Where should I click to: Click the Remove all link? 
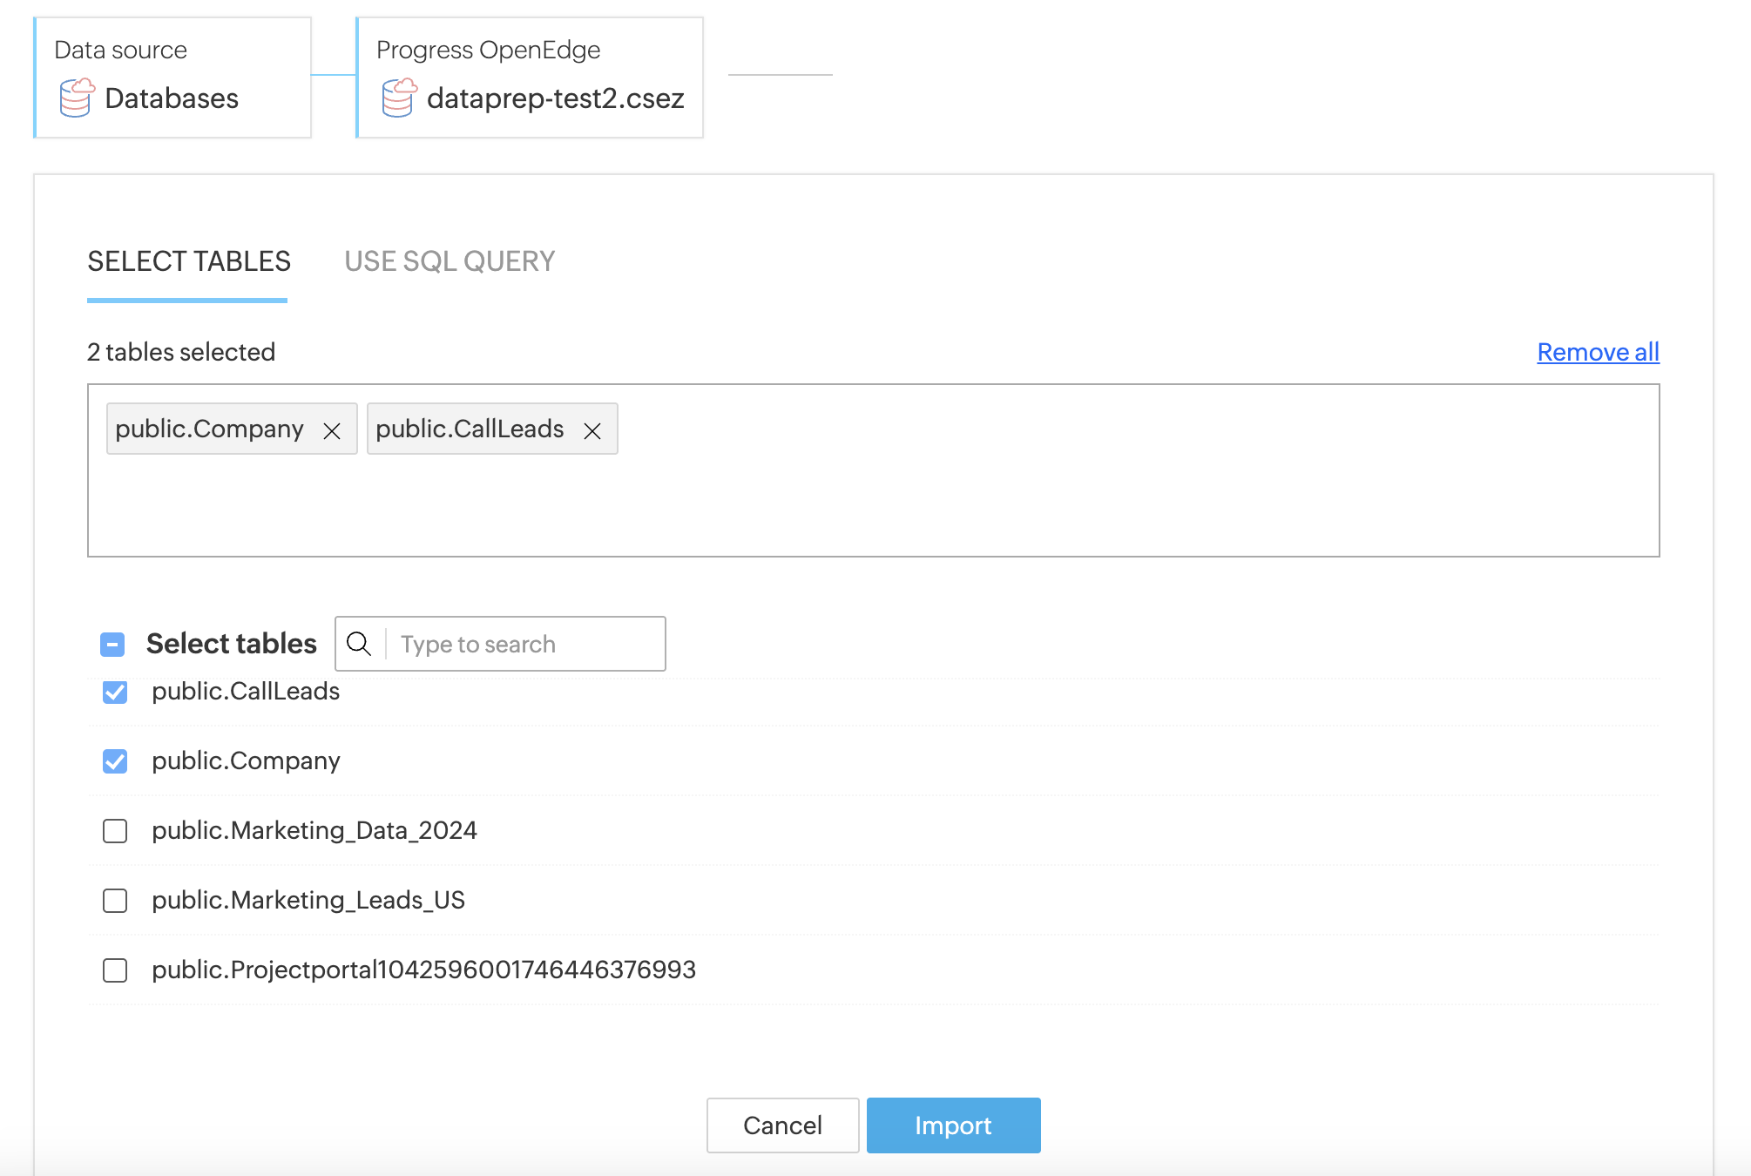point(1598,352)
